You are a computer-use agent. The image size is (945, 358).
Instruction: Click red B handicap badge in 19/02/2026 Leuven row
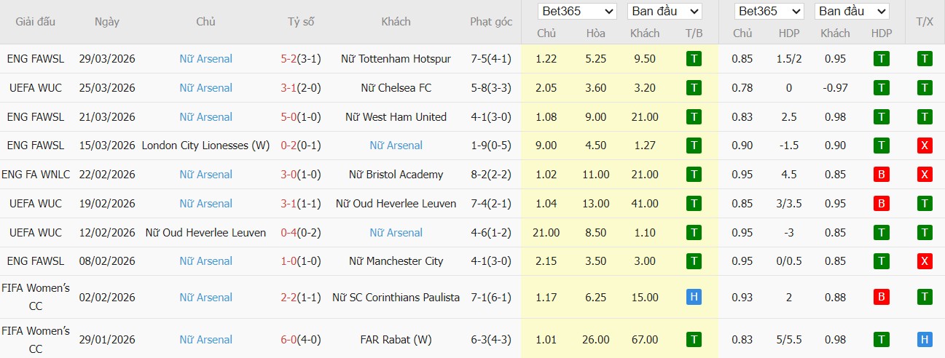(882, 204)
